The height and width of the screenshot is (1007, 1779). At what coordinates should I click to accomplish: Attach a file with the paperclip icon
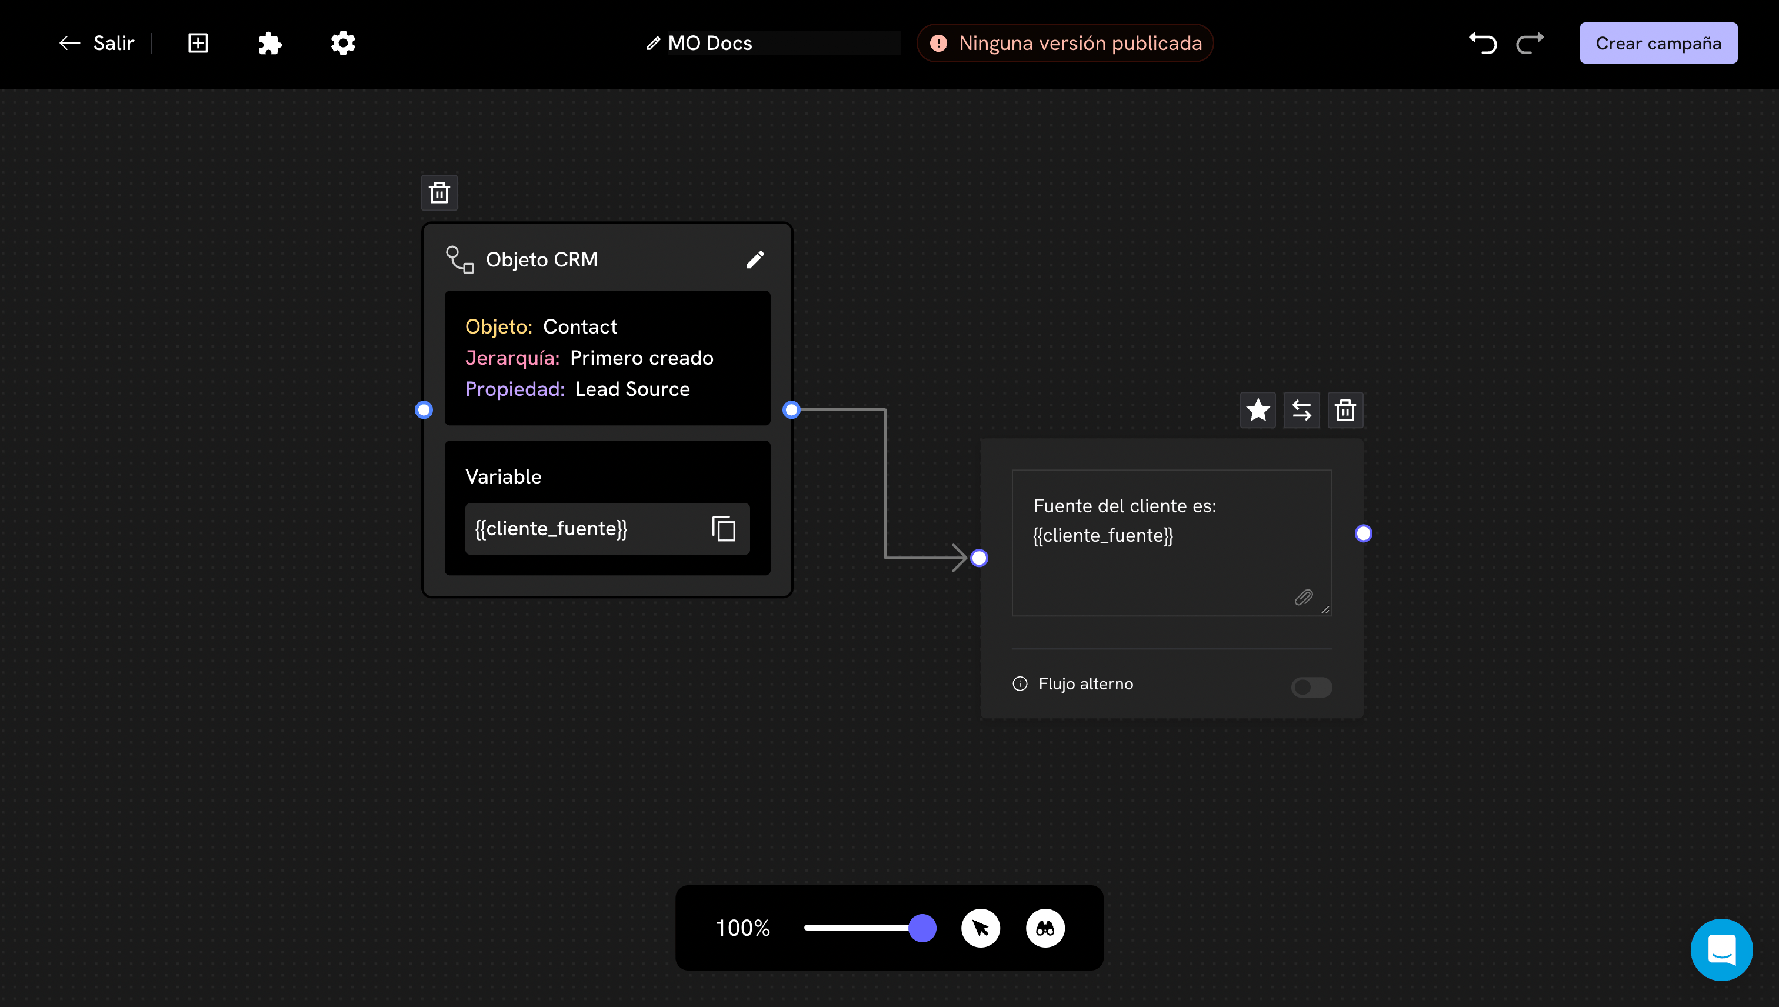click(1303, 597)
